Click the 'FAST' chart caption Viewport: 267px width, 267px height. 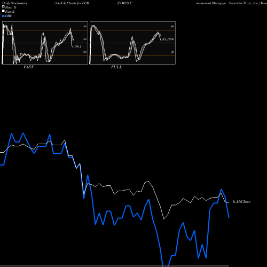[x=28, y=67]
